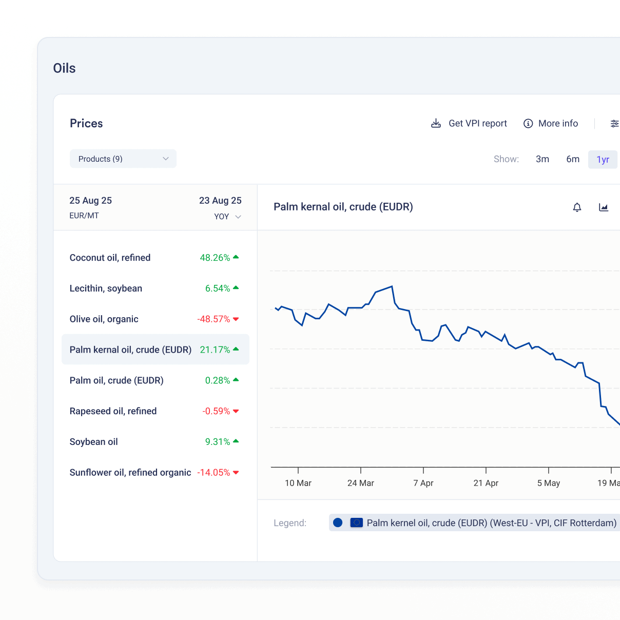Viewport: 620px width, 620px height.
Task: Switch chart range to 3m
Action: pos(542,159)
